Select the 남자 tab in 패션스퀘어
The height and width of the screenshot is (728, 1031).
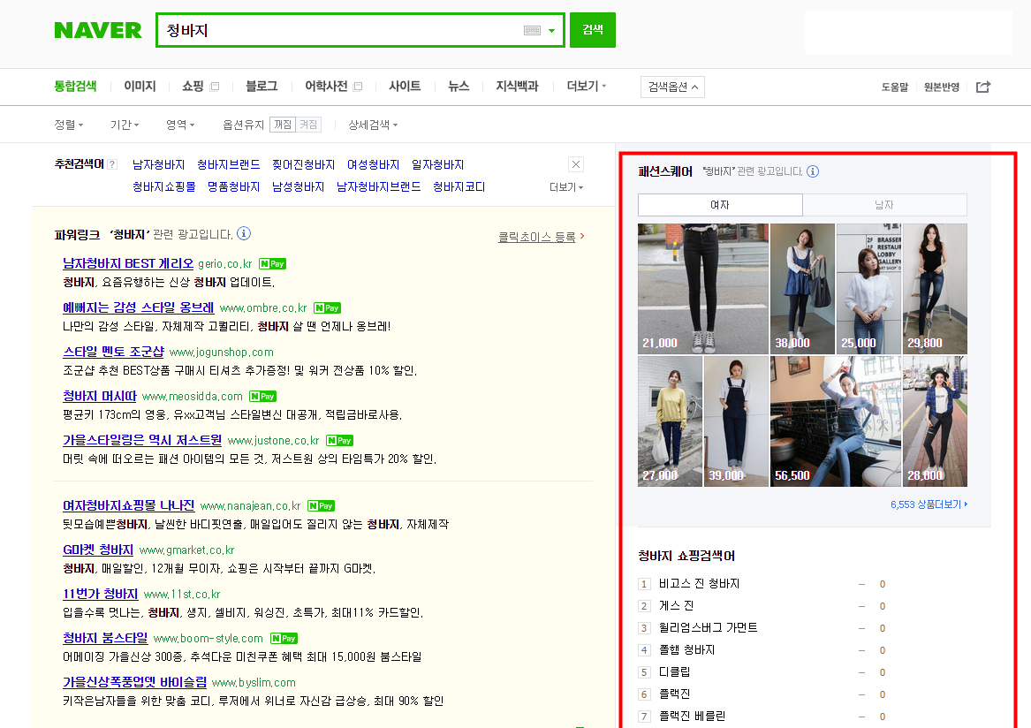(x=884, y=204)
